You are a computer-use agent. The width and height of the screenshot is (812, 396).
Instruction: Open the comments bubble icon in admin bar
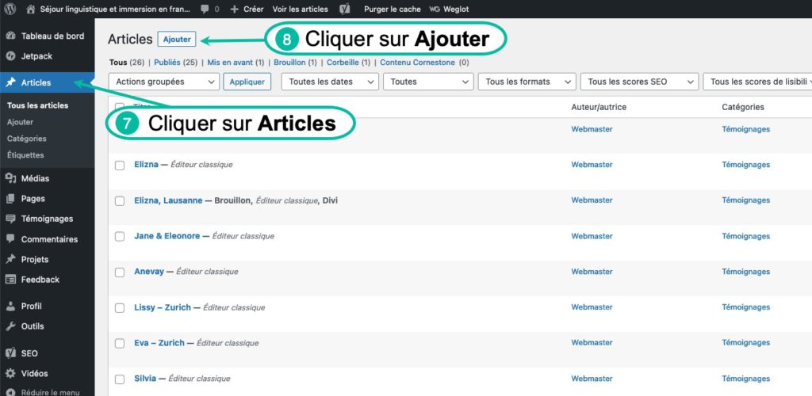(x=206, y=9)
